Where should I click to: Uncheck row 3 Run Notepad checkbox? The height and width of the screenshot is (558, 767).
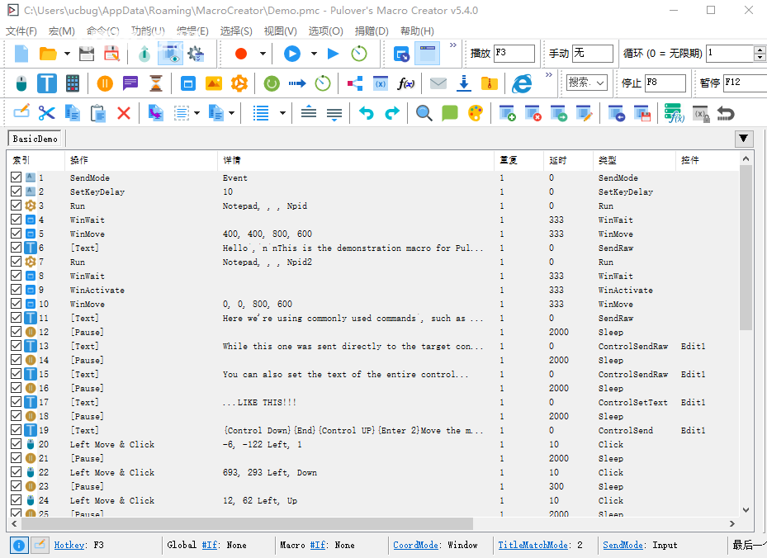coord(17,205)
